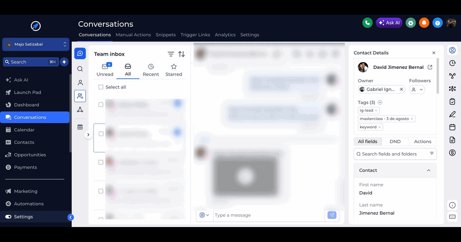Remove the keyword tag
The width and height of the screenshot is (461, 242).
pyautogui.click(x=380, y=127)
